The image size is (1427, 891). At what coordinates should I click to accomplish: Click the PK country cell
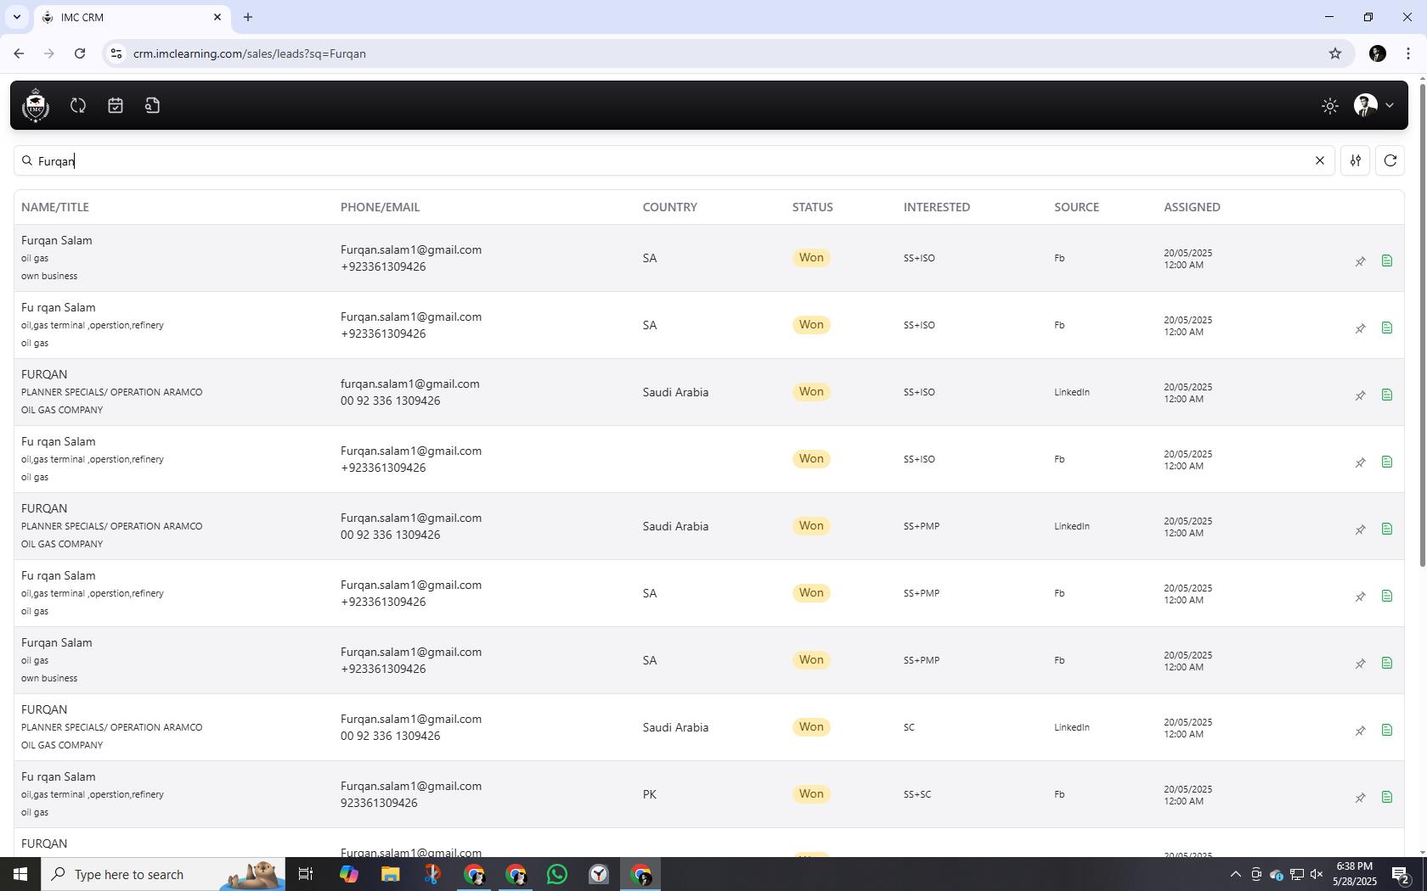(650, 794)
